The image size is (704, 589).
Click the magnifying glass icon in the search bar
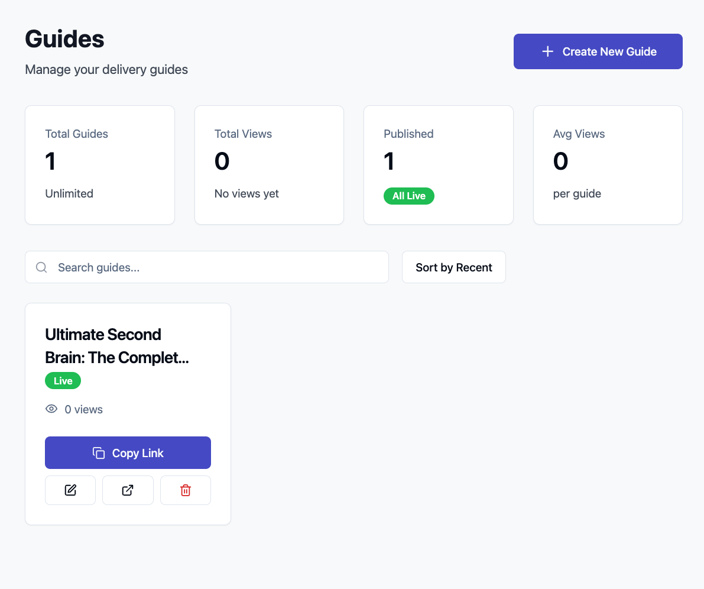pyautogui.click(x=41, y=267)
